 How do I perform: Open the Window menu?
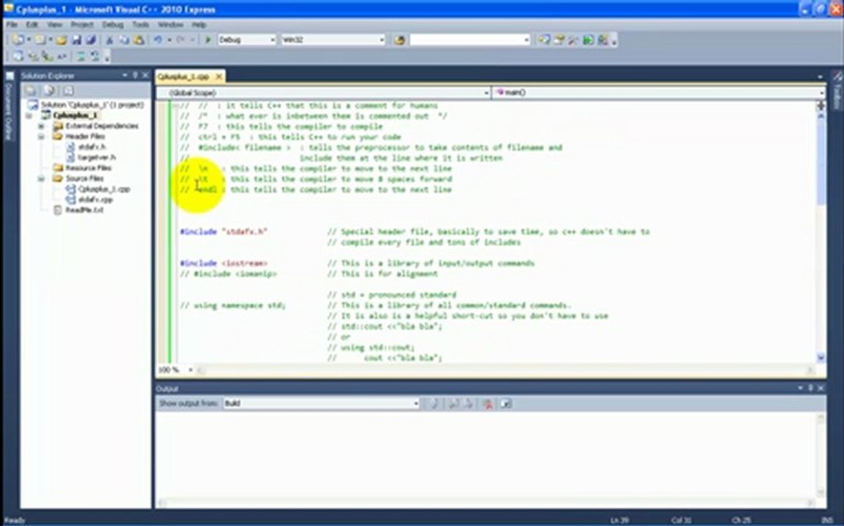(x=170, y=25)
